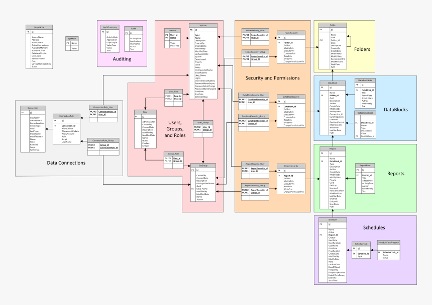Select the Report table header
Image resolution: width=432 pixels, height=305 pixels.
333,149
